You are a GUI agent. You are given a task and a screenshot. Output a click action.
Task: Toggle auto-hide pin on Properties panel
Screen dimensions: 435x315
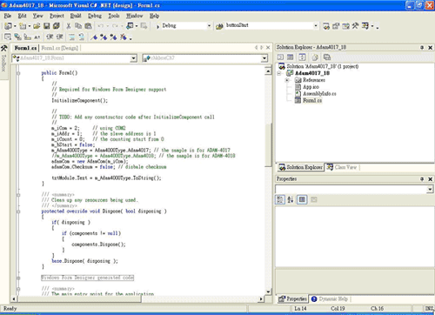(422, 179)
